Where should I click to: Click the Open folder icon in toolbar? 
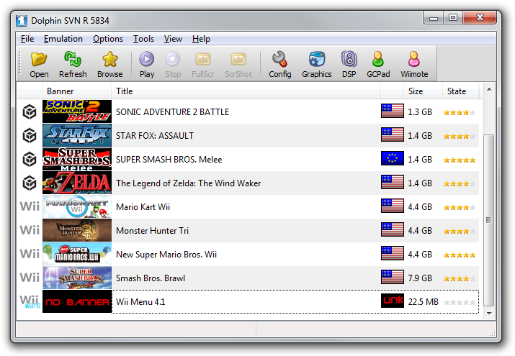click(x=39, y=60)
